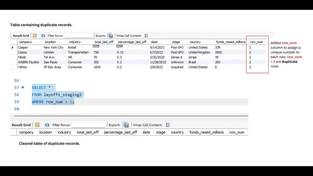Screen dimensions: 313x176
Task: Click the Series A stage cell
Action: [176, 57]
